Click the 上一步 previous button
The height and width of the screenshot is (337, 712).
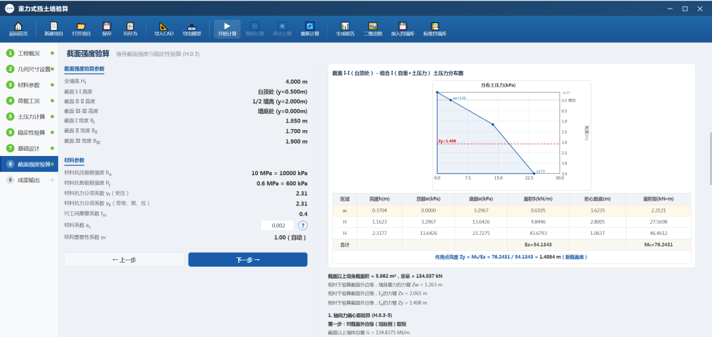[x=124, y=260]
